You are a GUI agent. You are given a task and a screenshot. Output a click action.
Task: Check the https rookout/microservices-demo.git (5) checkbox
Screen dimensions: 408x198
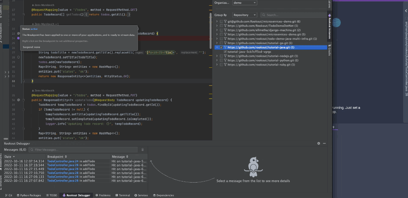[x=221, y=35]
